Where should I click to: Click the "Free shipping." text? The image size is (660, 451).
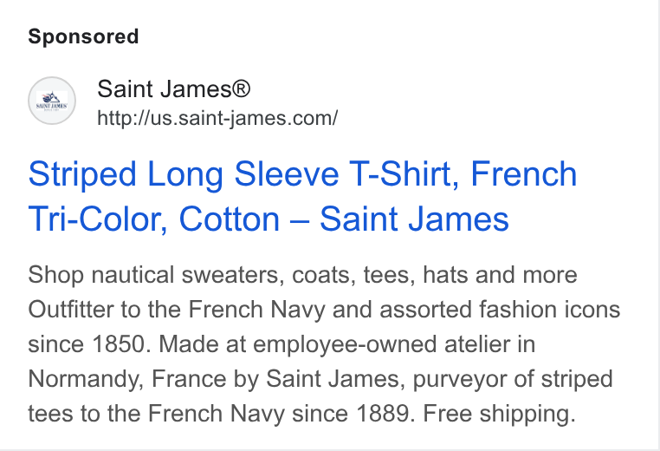pos(499,413)
